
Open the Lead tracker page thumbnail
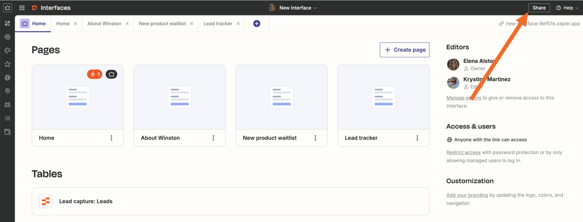(384, 97)
